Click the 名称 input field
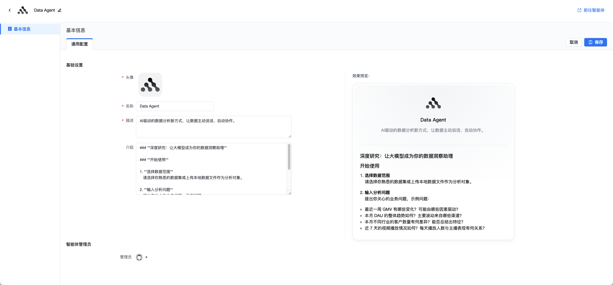This screenshot has width=613, height=285. [175, 106]
